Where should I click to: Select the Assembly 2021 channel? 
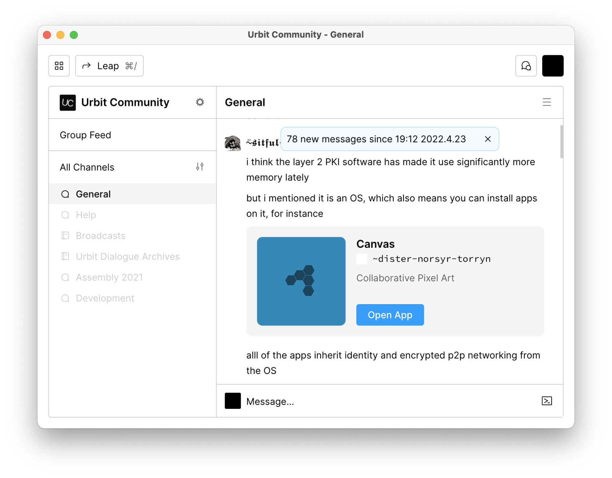point(132,277)
